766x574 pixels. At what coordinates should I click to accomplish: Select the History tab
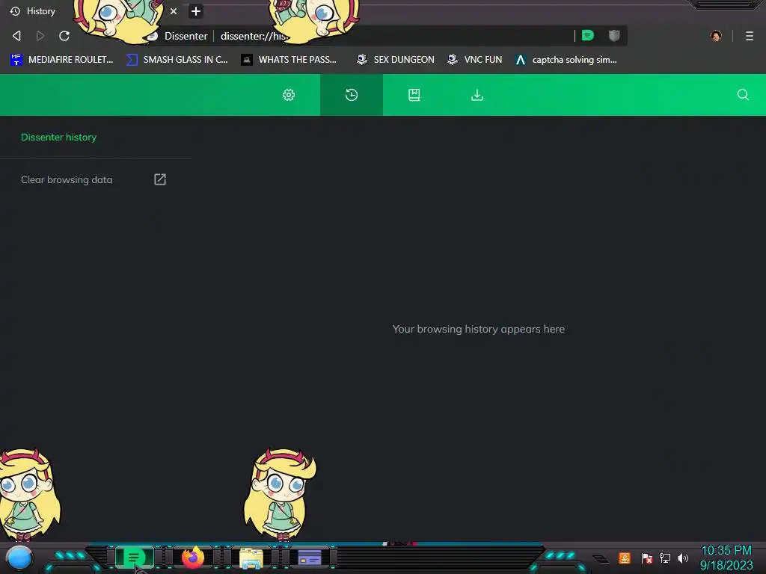(x=41, y=10)
